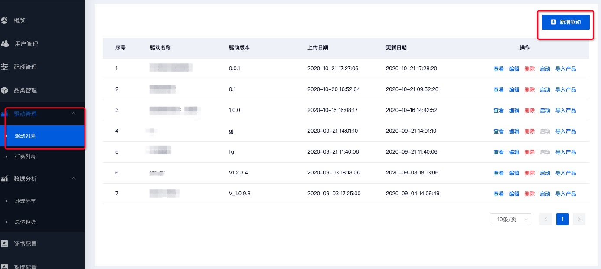Click 编辑 for driver version 1.0.0
The image size is (601, 269).
tap(514, 111)
